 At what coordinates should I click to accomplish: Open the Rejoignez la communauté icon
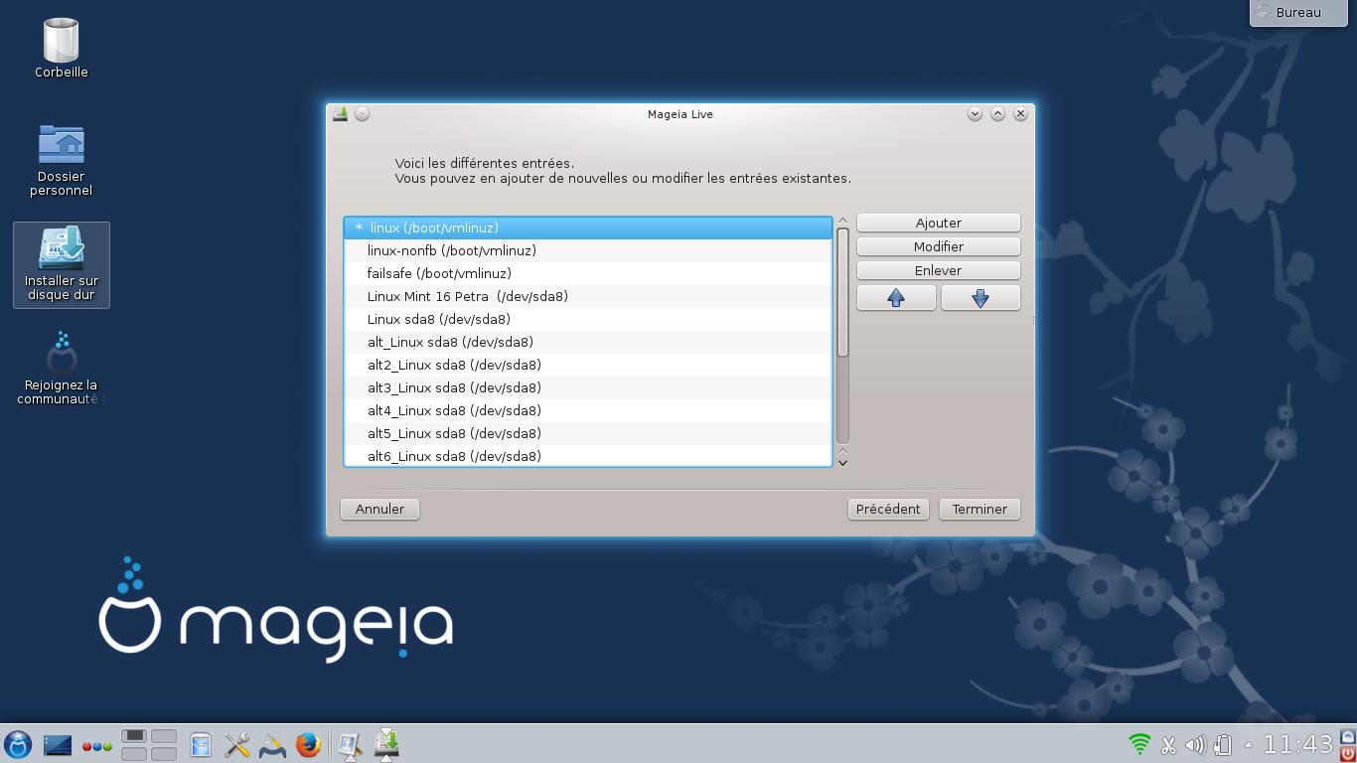62,369
